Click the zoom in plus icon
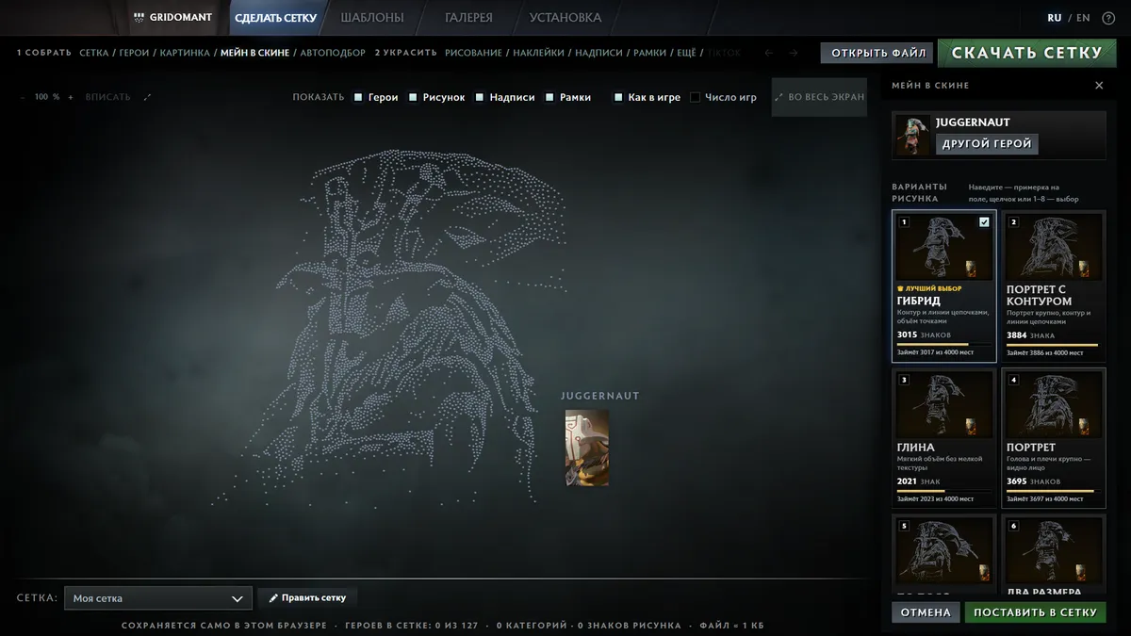This screenshot has height=636, width=1131. coord(70,97)
